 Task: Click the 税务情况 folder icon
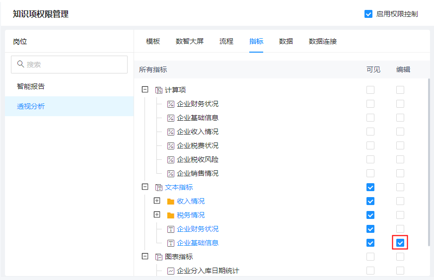[x=171, y=215]
